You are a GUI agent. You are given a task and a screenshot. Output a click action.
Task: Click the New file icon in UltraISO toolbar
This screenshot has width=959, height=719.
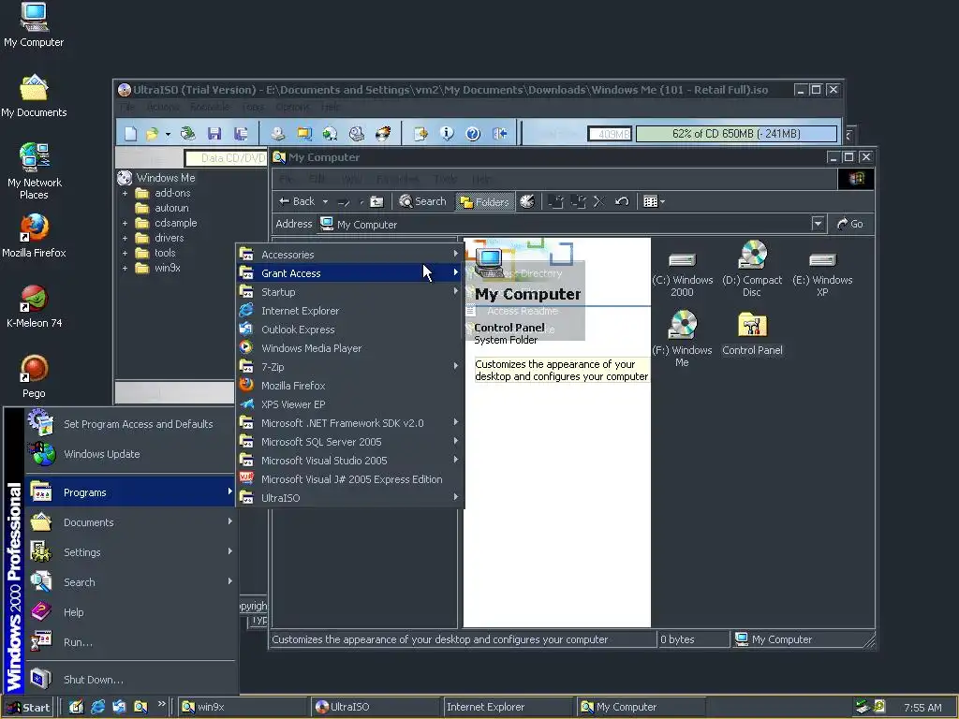coord(130,133)
